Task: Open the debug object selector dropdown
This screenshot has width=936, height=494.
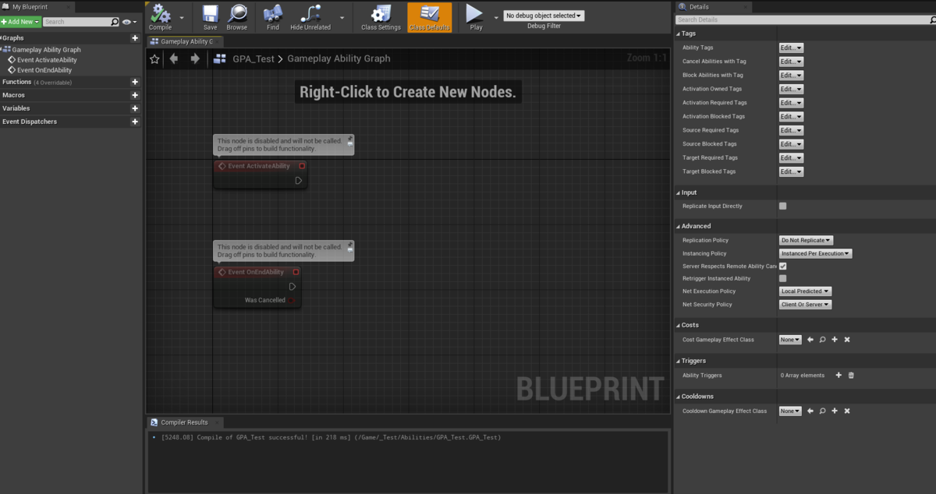Action: 544,16
